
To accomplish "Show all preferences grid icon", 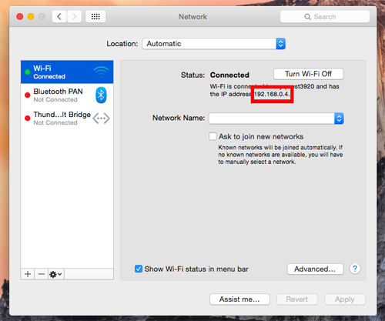I will click(x=95, y=17).
